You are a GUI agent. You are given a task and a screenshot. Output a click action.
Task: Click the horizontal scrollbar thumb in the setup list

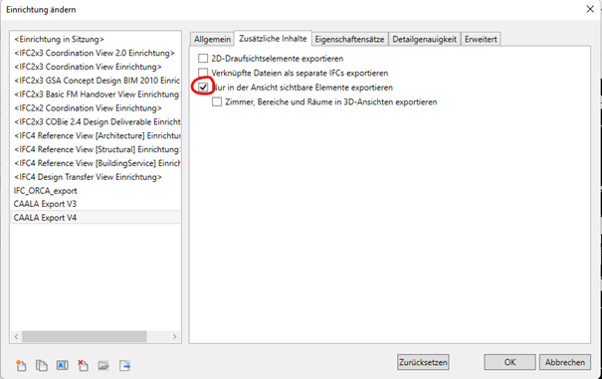(84, 337)
